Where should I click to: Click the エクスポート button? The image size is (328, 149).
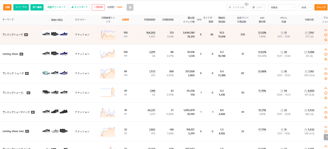point(80,7)
